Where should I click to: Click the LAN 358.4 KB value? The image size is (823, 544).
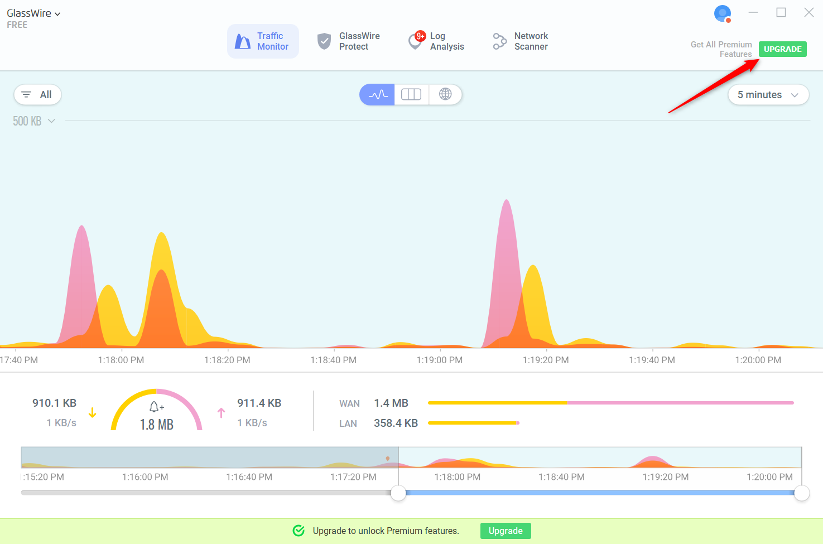(396, 423)
